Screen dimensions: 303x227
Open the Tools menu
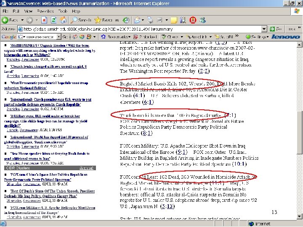(63, 11)
